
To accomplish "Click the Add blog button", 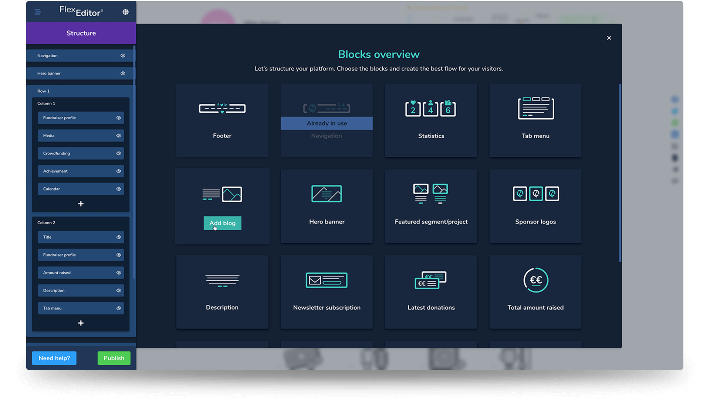I will (x=222, y=223).
